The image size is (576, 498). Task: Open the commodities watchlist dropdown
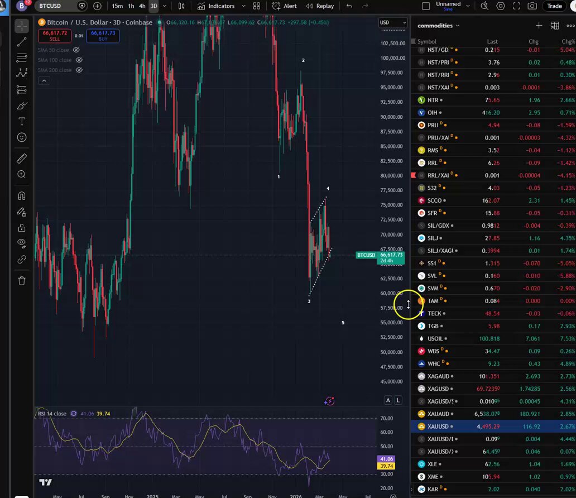click(x=438, y=25)
